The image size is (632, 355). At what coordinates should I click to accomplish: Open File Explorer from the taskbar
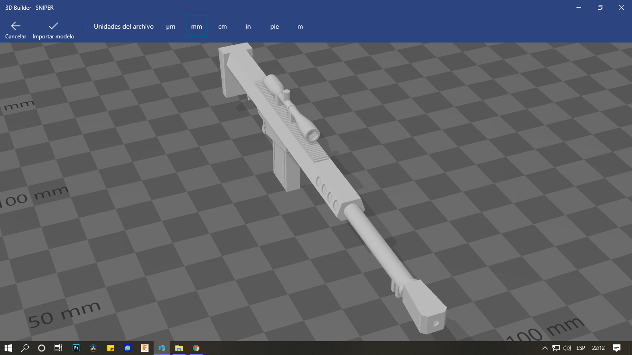[179, 349]
